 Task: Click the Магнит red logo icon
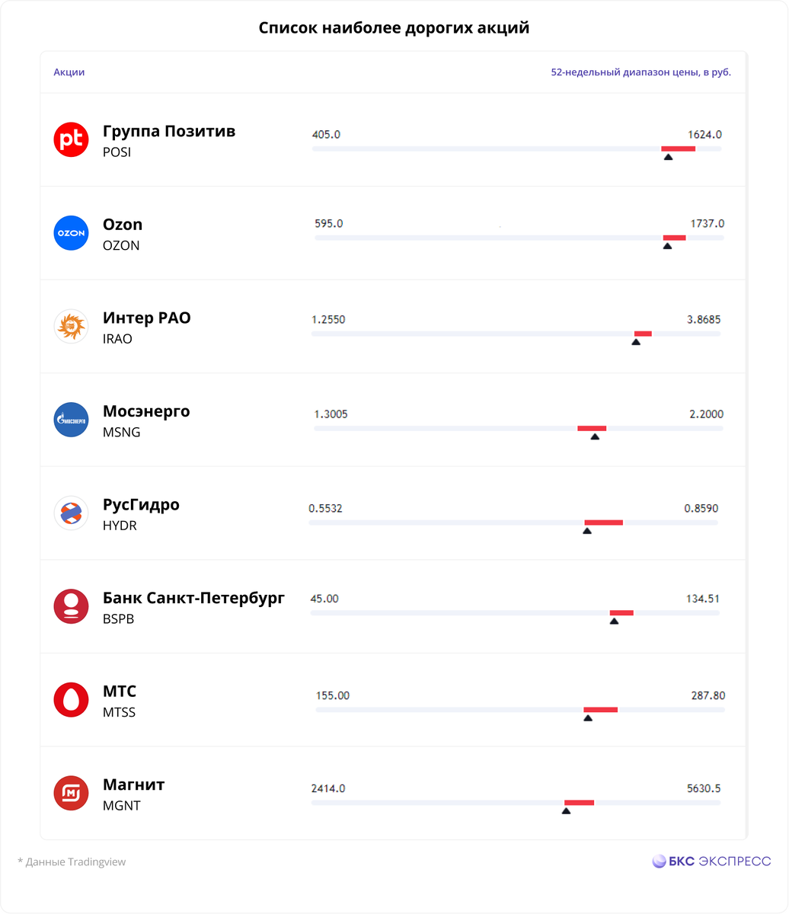point(72,793)
